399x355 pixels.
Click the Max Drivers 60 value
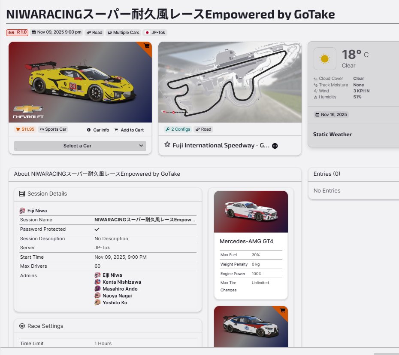(x=97, y=266)
